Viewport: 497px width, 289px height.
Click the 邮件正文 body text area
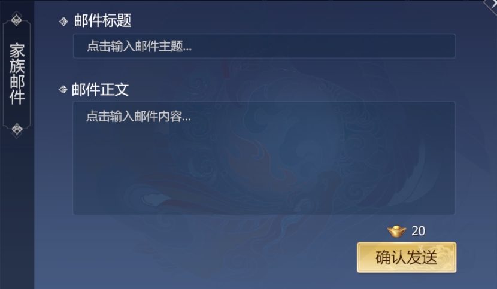pos(264,158)
